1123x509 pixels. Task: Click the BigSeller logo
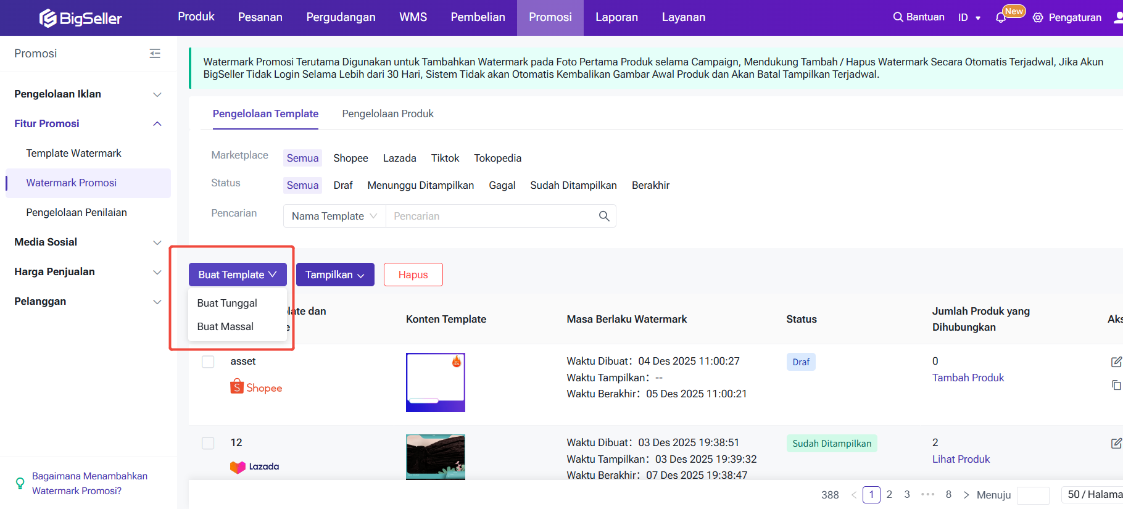coord(81,18)
